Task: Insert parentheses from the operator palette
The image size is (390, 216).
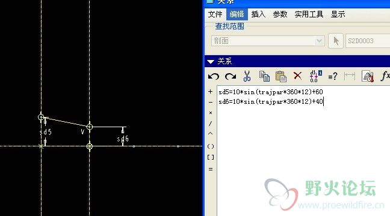Action: [x=211, y=146]
